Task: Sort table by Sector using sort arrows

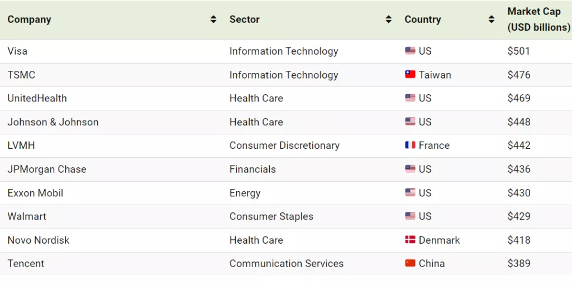Action: tap(389, 20)
